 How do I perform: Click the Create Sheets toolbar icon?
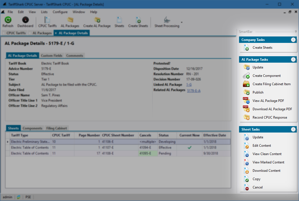click(138, 20)
